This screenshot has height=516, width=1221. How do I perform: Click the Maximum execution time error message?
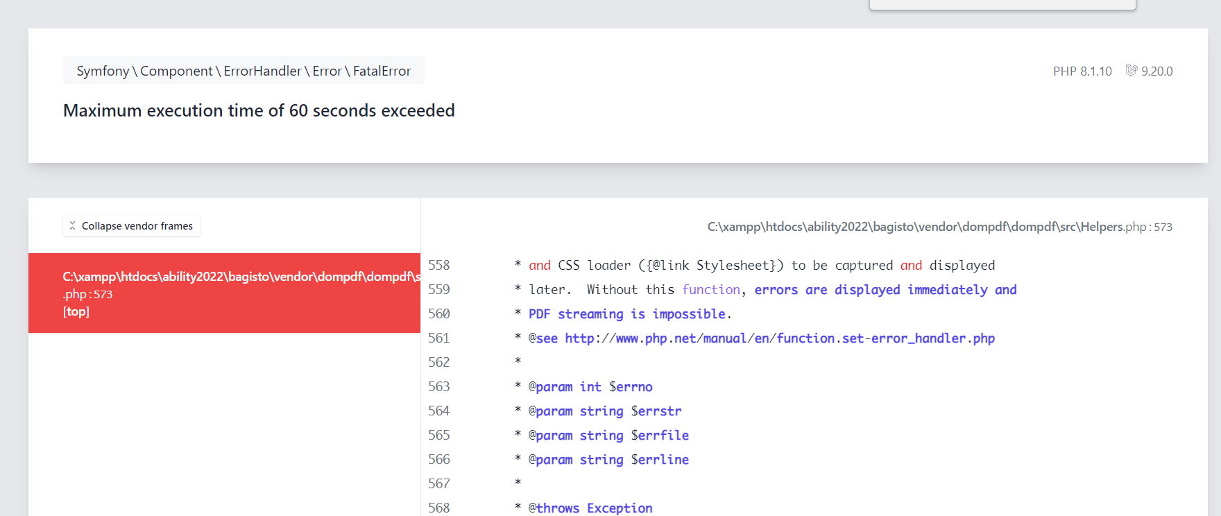click(x=259, y=110)
